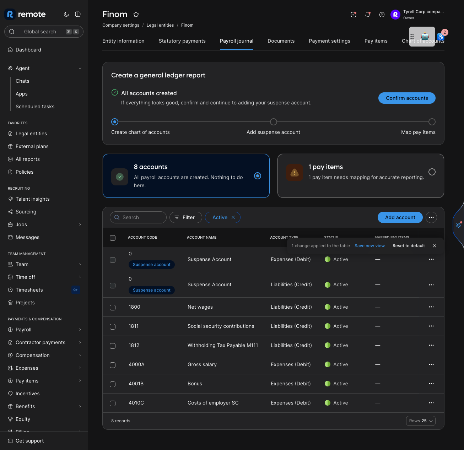Screen dimensions: 464x450
Task: Click the Confirm accounts button
Action: (407, 98)
